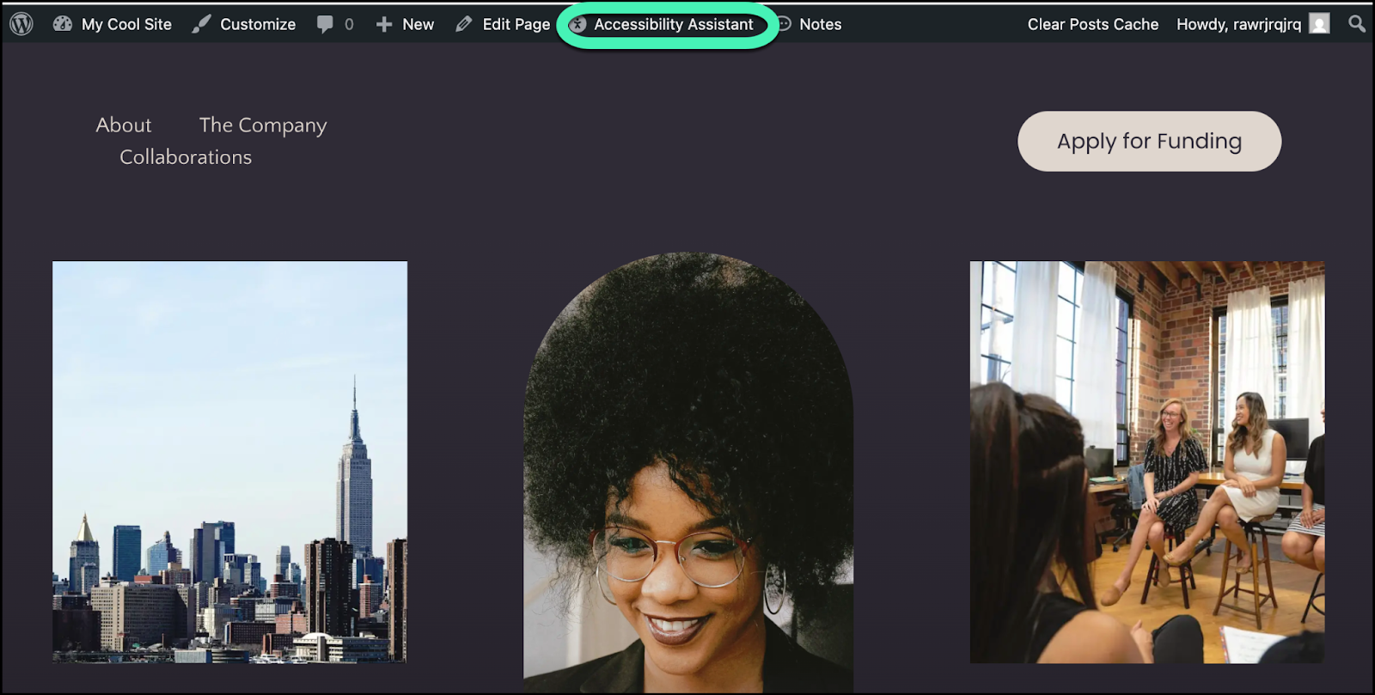Click the WordPress logo icon

[21, 24]
